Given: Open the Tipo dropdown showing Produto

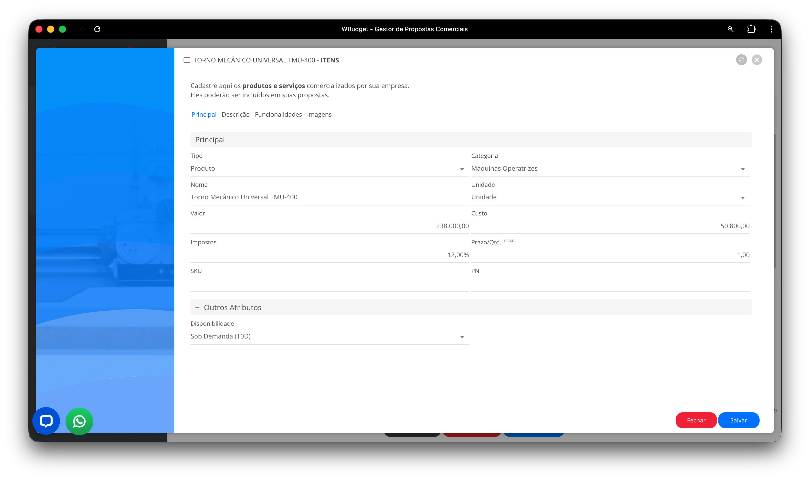Looking at the screenshot, I should pos(329,169).
